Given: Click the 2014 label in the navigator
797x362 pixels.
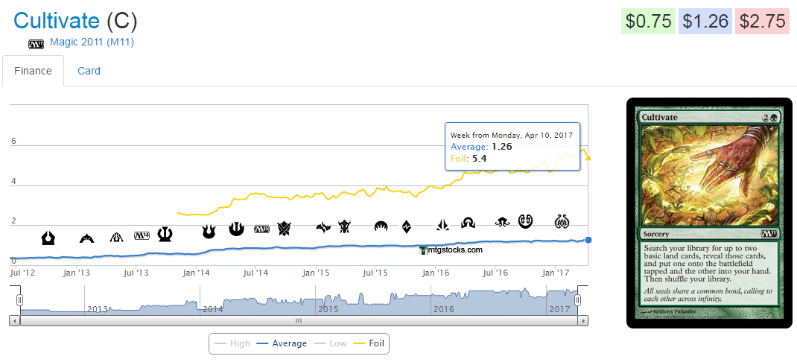Looking at the screenshot, I should pyautogui.click(x=213, y=309).
